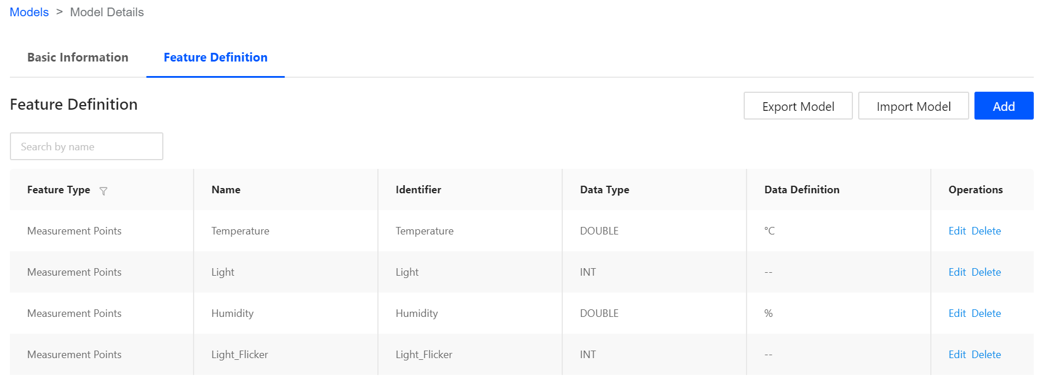The width and height of the screenshot is (1039, 379).
Task: Click the Feature Type filter icon
Action: coord(103,191)
